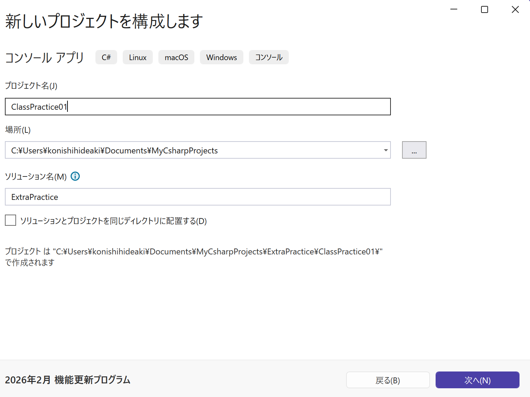
Task: Click the コンソール project type tag
Action: point(268,57)
